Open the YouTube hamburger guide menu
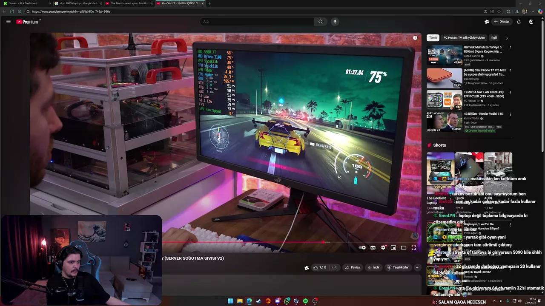Viewport: 545px width, 306px height. coord(8,22)
